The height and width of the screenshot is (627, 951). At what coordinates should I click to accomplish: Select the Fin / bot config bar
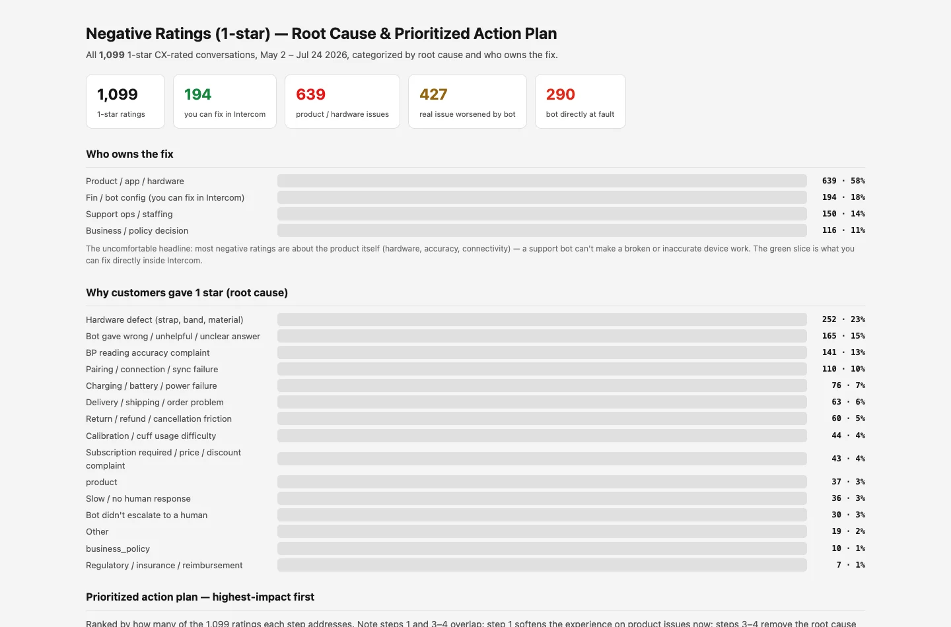(x=542, y=197)
